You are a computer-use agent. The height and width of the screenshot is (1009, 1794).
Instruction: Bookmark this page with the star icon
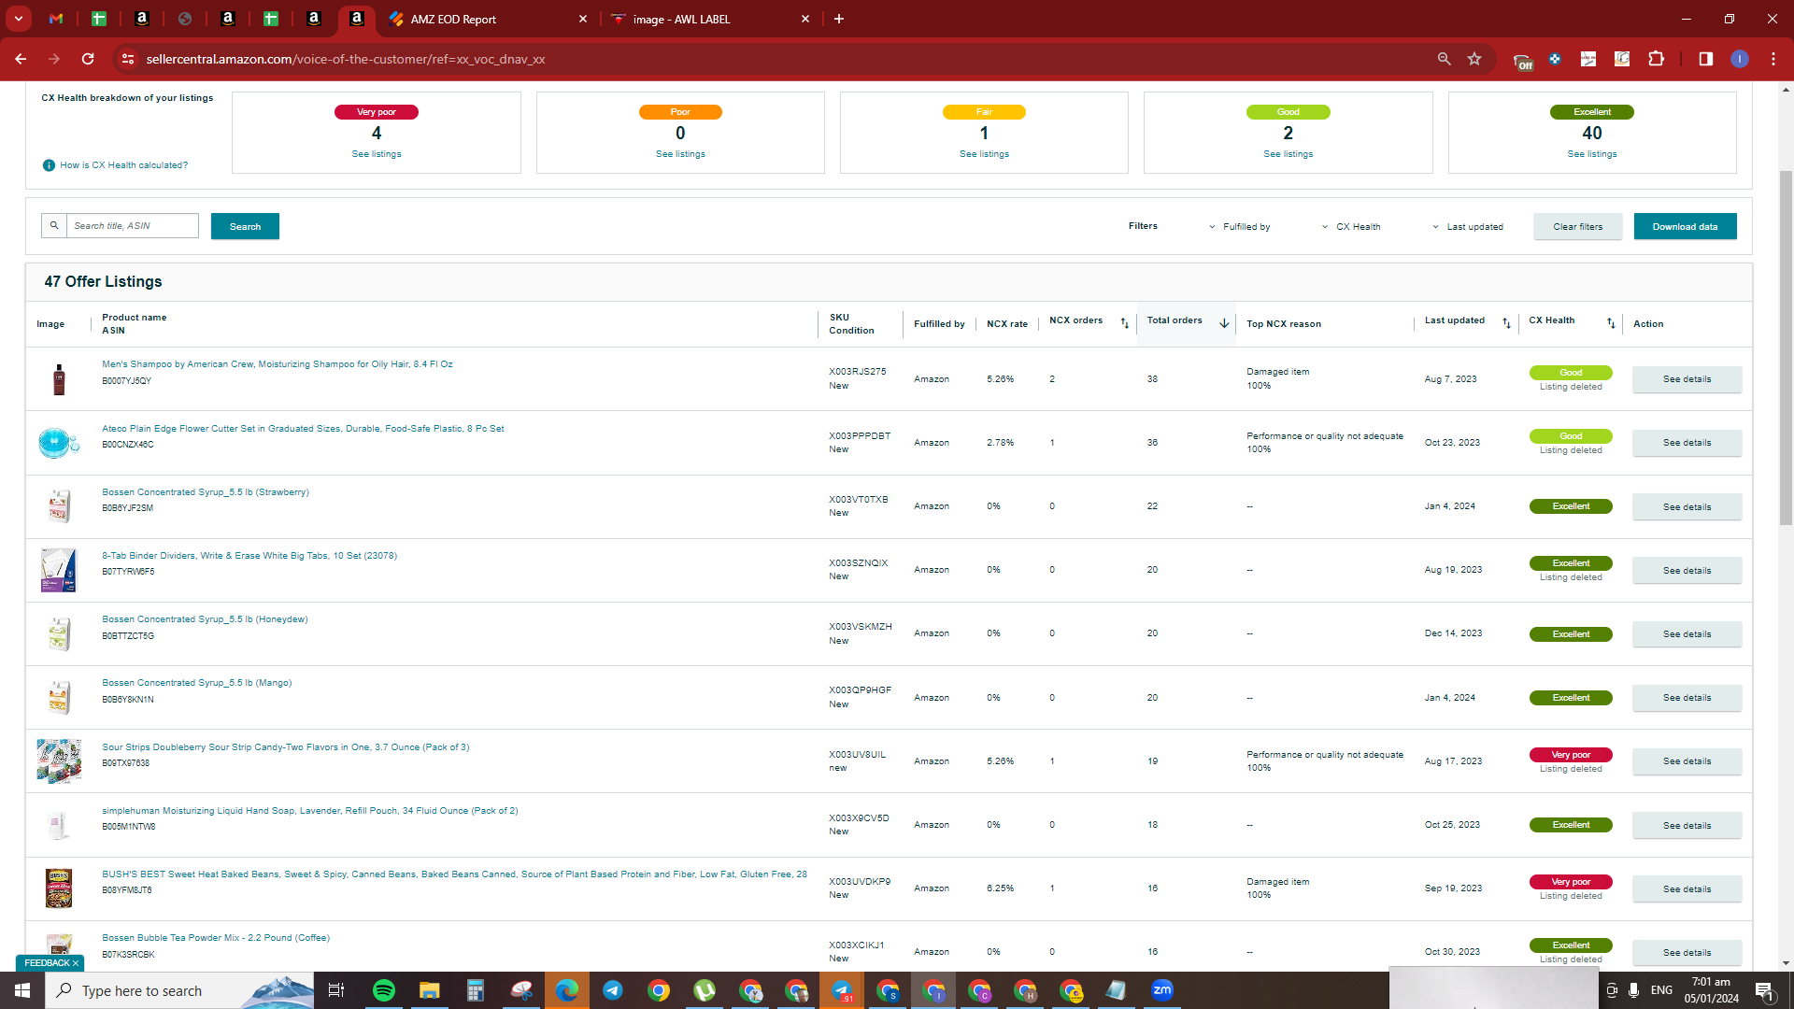[1474, 59]
